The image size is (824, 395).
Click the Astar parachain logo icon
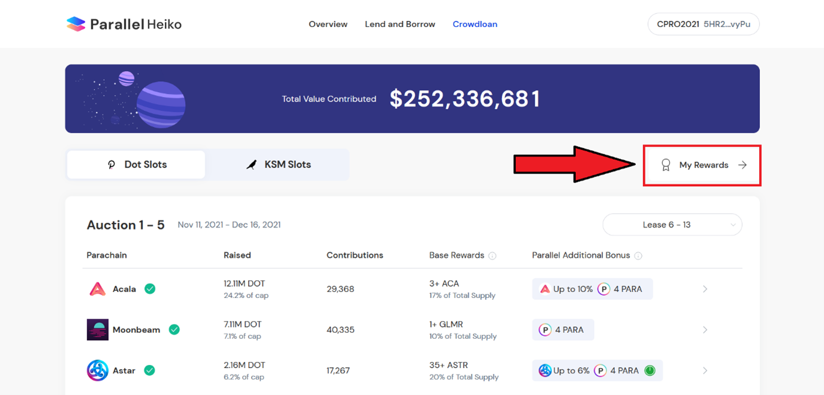pyautogui.click(x=97, y=370)
